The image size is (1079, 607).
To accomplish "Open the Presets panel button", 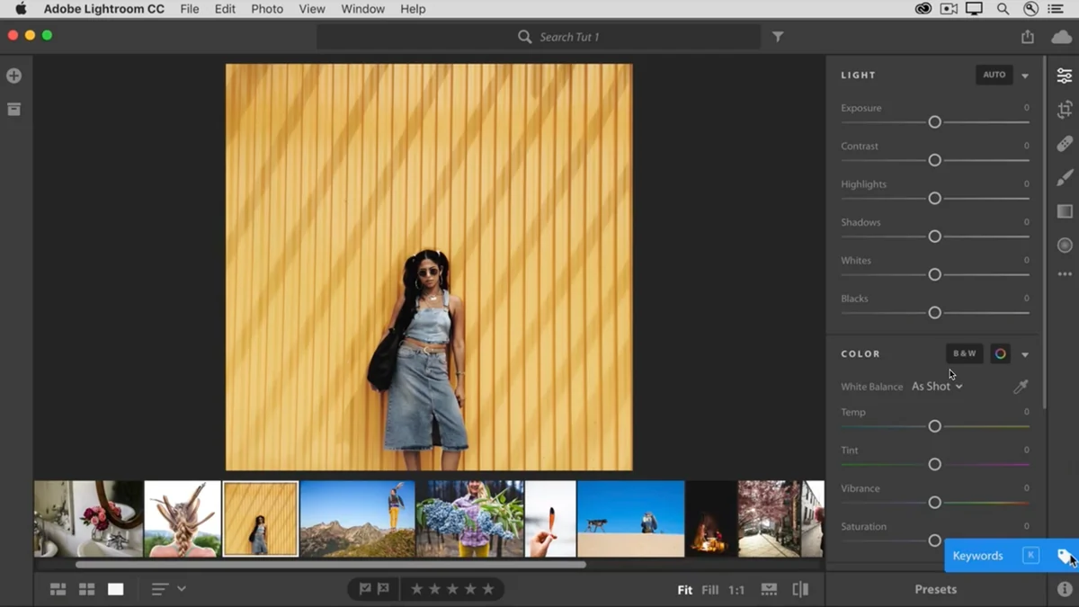I will pos(936,590).
